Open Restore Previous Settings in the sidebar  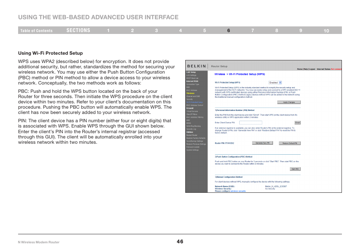pos(196,144)
